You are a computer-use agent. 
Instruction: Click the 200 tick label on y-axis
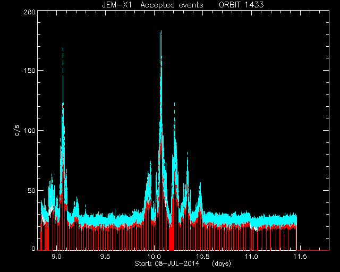[30, 12]
